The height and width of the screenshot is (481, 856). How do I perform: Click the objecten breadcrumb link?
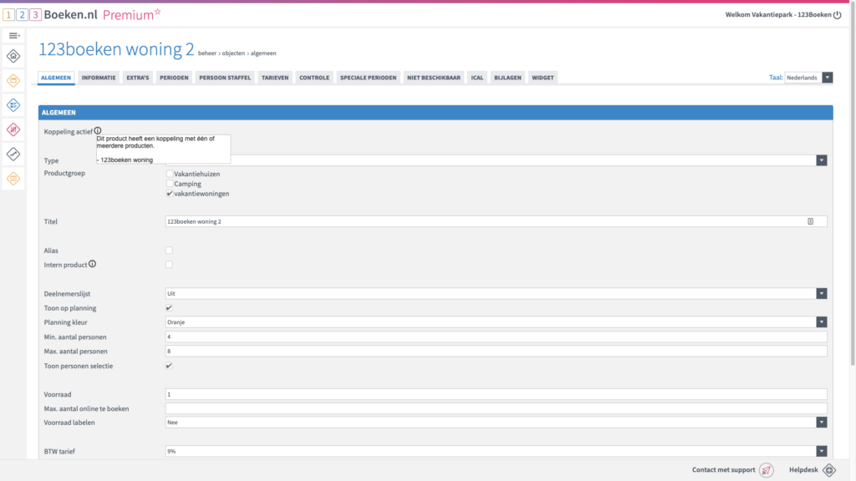[233, 53]
